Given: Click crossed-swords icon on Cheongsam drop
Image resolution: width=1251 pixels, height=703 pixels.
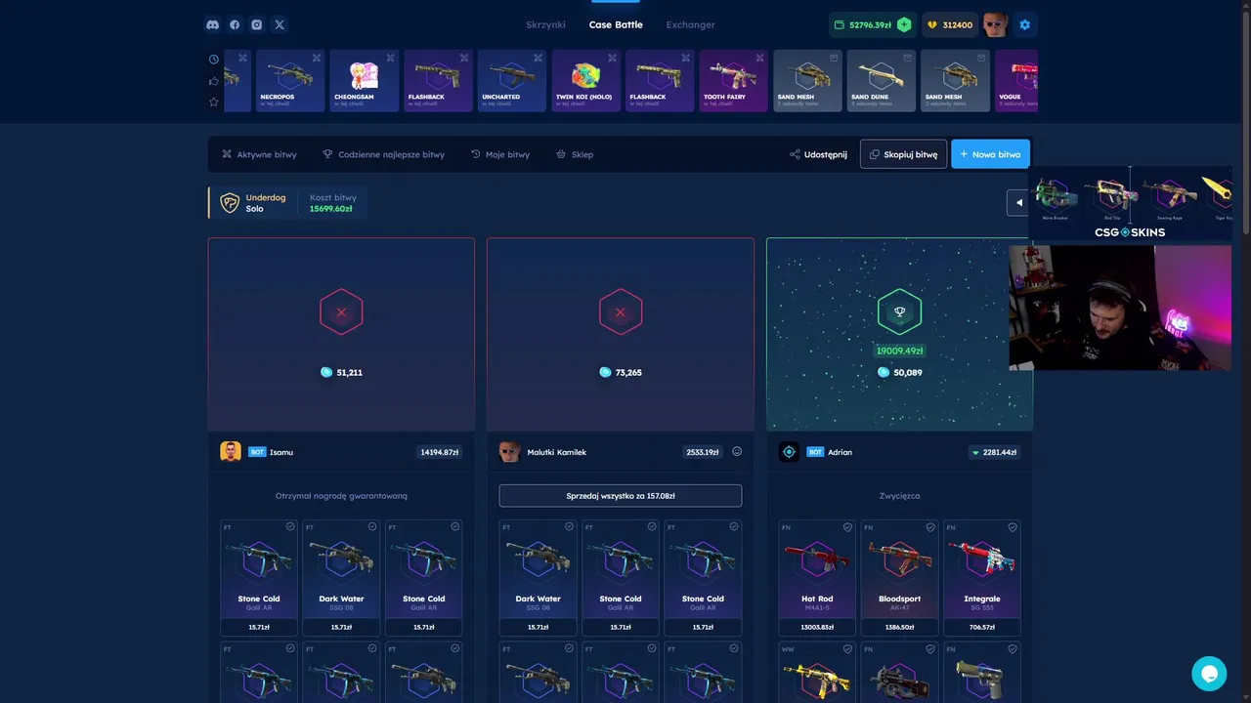Looking at the screenshot, I should [x=391, y=58].
